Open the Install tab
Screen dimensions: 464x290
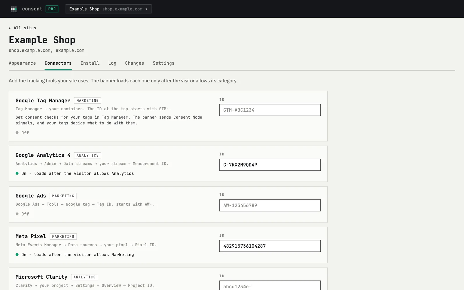[x=90, y=63]
